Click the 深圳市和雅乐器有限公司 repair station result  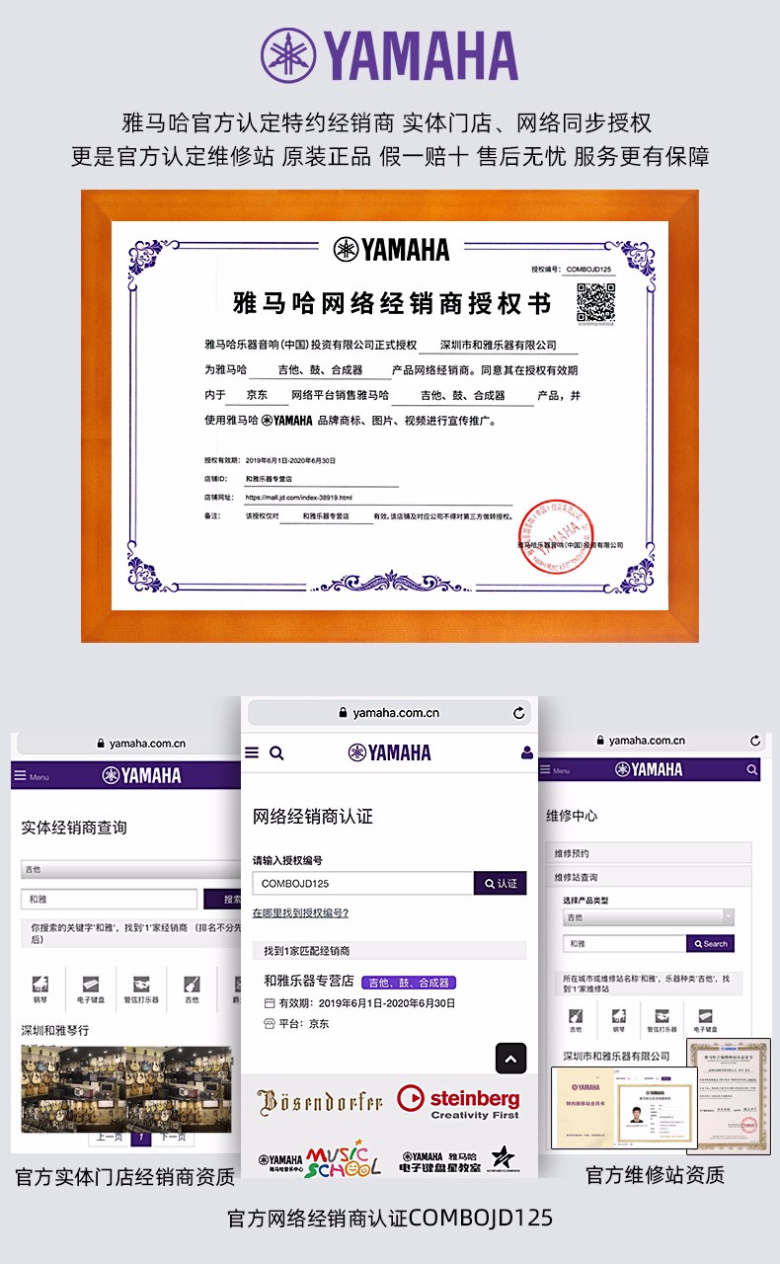(x=616, y=1056)
